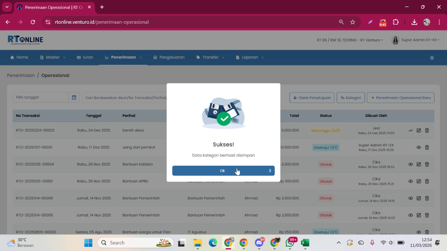
Task: Edit transaction RTO-20251114-00006
Action: click(419, 198)
